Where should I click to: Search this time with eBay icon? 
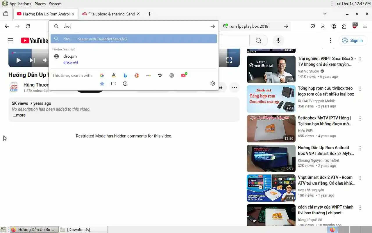tap(149, 75)
